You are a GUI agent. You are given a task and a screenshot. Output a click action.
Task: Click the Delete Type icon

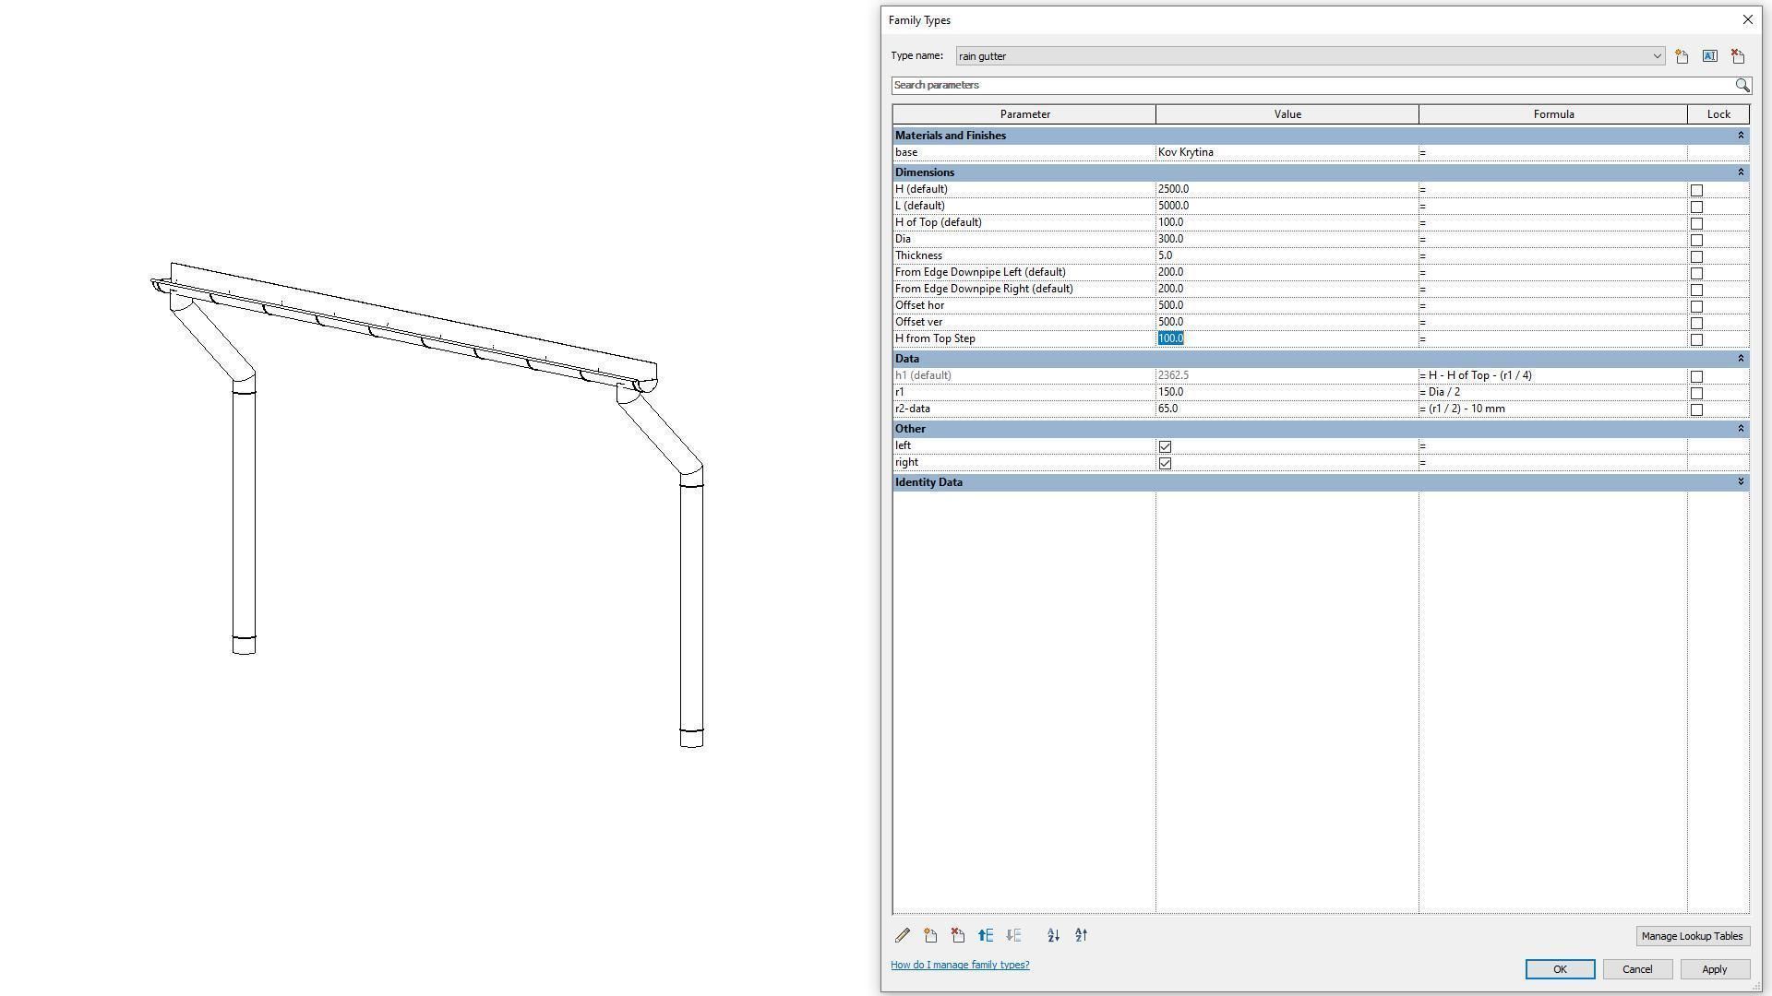(1738, 56)
